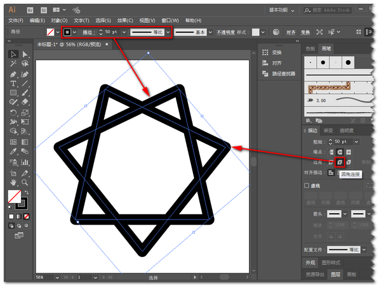Select the Mesh tool
The height and width of the screenshot is (286, 381).
coord(13,142)
